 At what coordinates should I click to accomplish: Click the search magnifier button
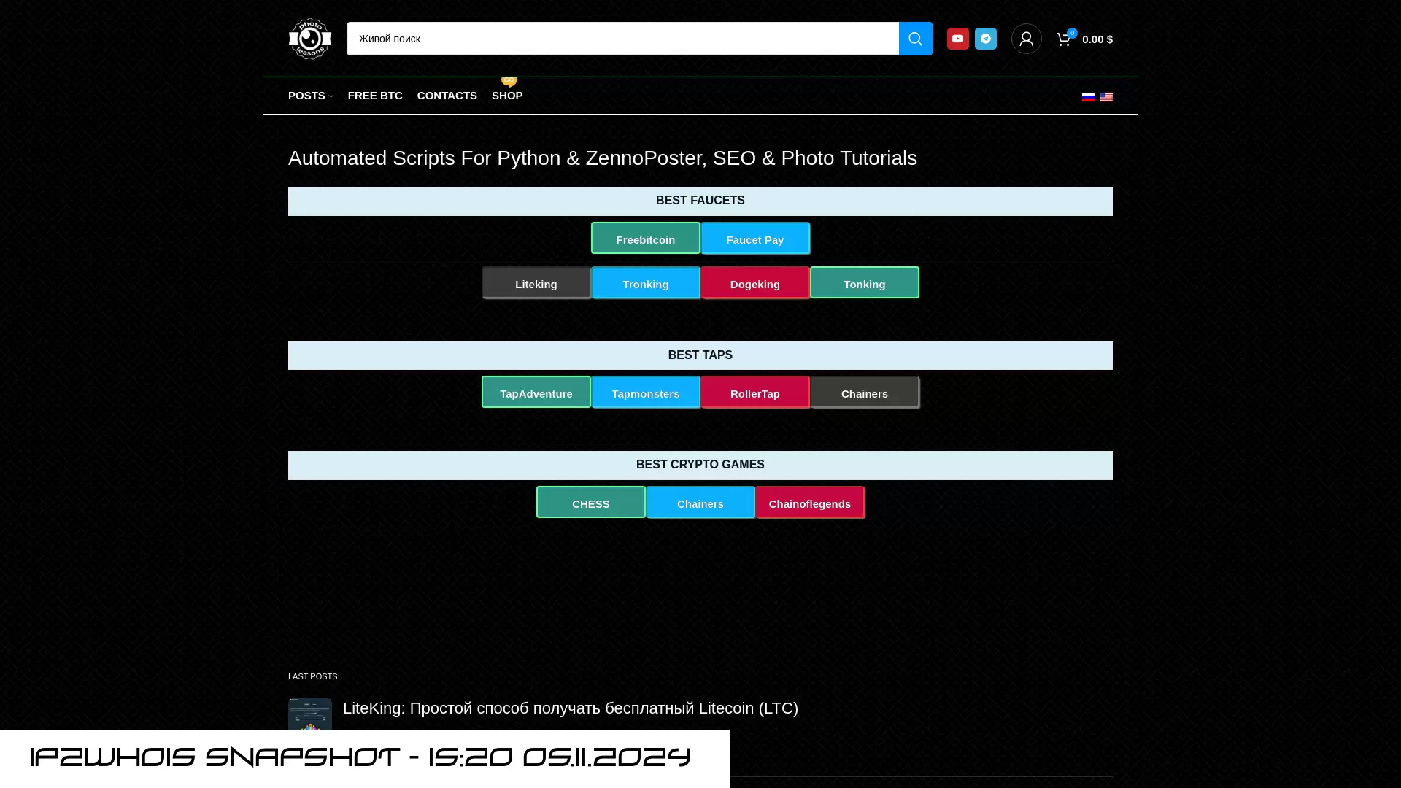(x=915, y=39)
